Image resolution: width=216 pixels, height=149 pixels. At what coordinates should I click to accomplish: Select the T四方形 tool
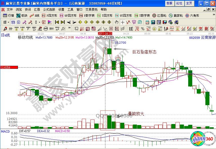point(105,16)
